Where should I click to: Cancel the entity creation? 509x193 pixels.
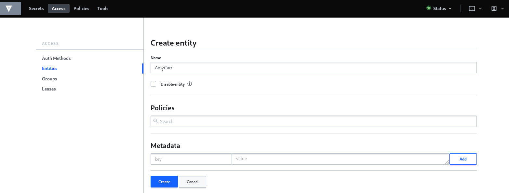192,182
